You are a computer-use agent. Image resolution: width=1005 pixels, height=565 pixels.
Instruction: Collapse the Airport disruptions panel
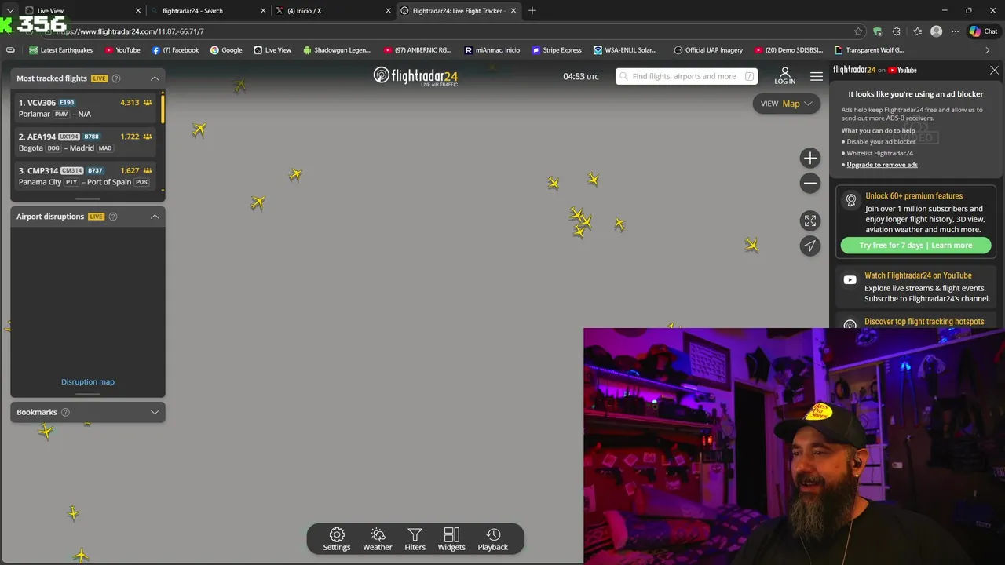[155, 217]
